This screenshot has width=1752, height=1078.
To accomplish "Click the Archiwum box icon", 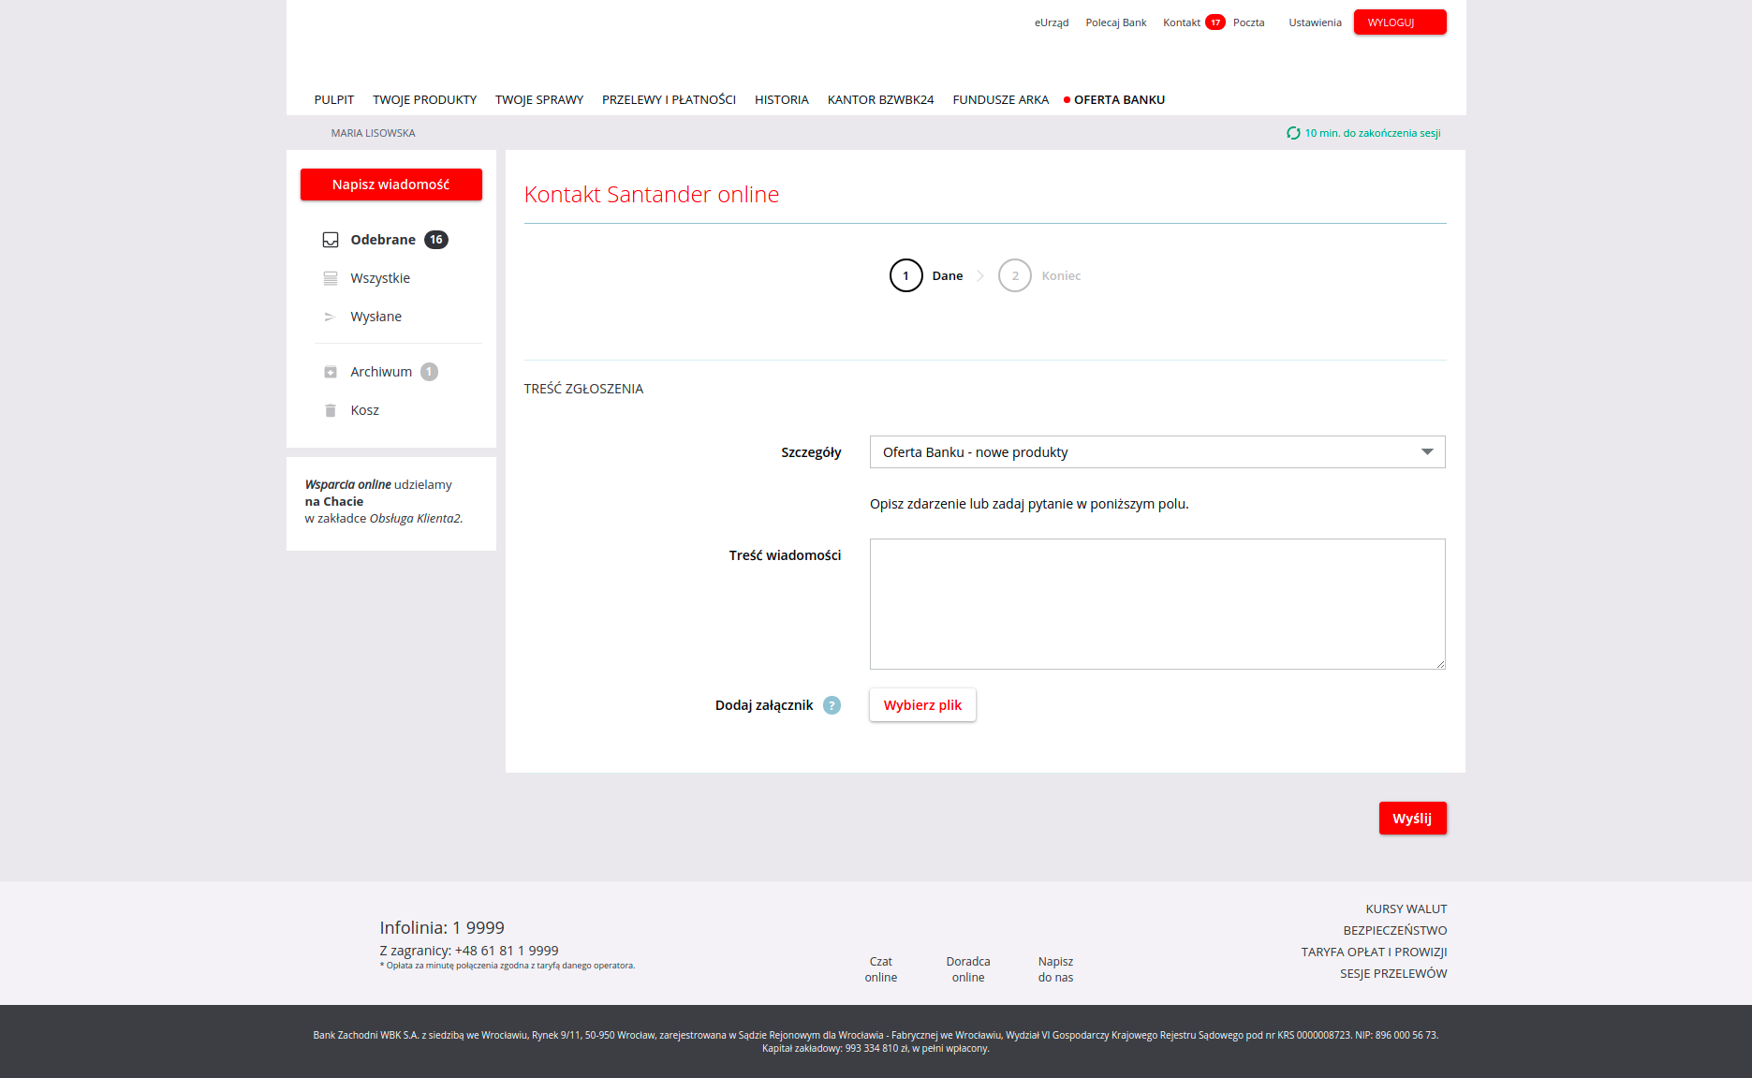I will click(x=331, y=372).
